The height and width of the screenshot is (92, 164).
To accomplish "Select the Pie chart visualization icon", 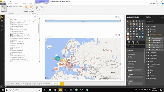I will pos(134,26).
